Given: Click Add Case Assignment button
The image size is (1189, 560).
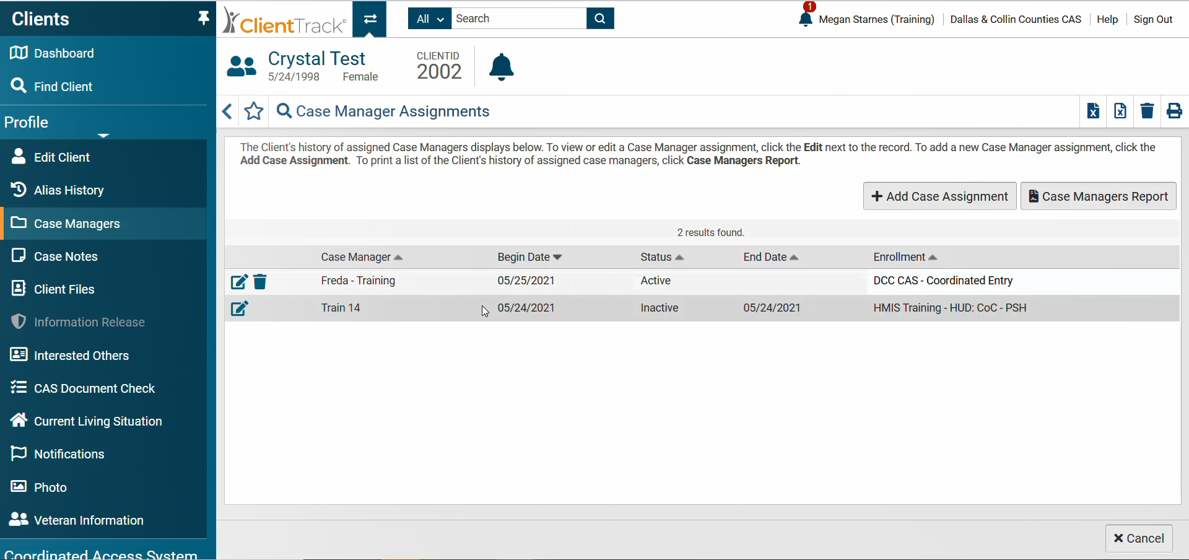Looking at the screenshot, I should coord(939,196).
